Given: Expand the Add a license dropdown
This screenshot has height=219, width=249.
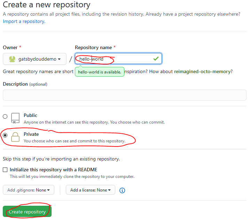Looking at the screenshot, I should (91, 190).
